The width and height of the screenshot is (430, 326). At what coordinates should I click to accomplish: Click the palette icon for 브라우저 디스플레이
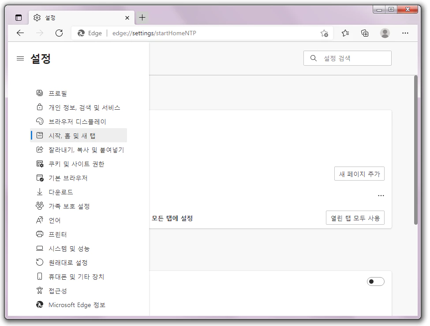pos(40,121)
